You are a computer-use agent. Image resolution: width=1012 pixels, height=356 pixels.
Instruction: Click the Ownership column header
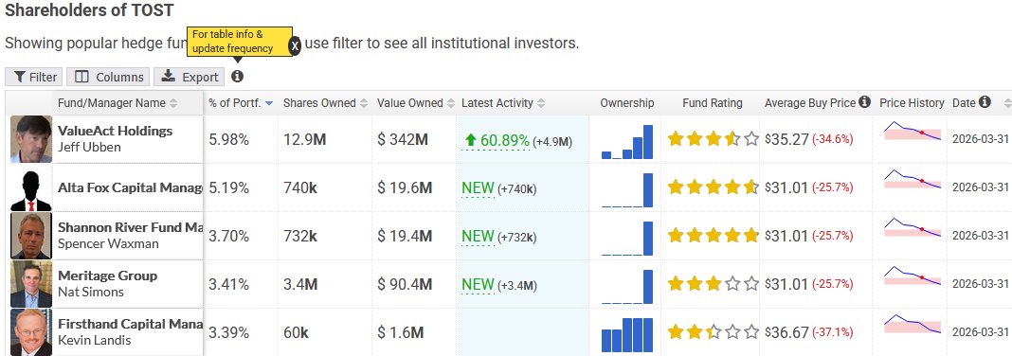pyautogui.click(x=626, y=103)
